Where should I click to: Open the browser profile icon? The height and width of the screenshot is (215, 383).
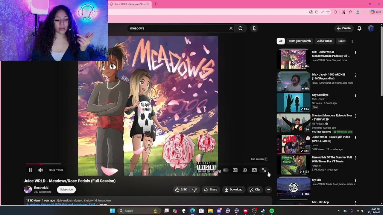tap(358, 12)
